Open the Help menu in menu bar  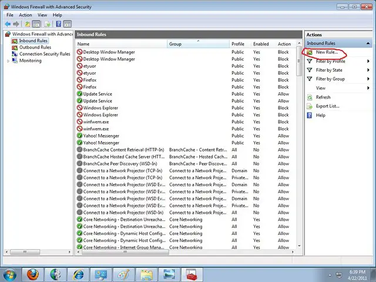(58, 15)
